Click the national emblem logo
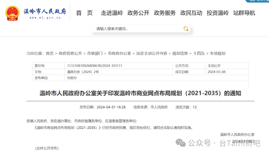 12,13
